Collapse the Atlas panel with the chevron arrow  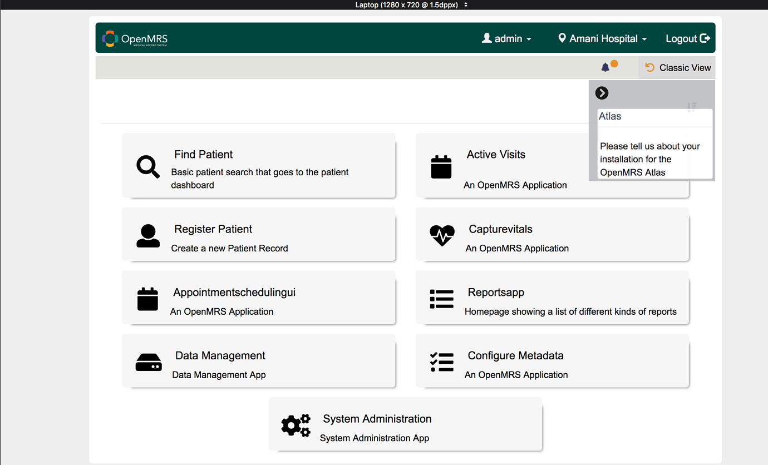602,93
